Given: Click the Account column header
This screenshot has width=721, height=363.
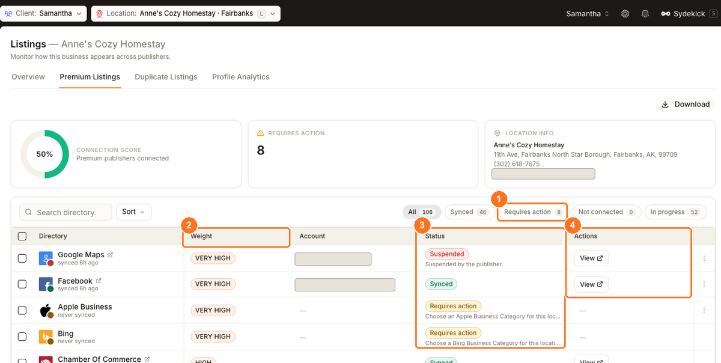Looking at the screenshot, I should 312,236.
